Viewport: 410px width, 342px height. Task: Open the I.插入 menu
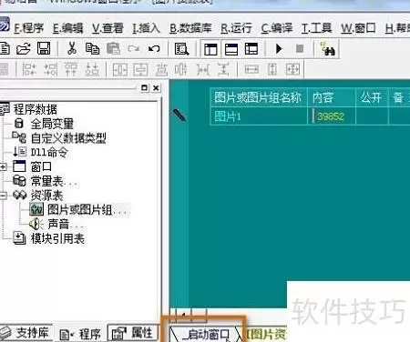coord(146,28)
